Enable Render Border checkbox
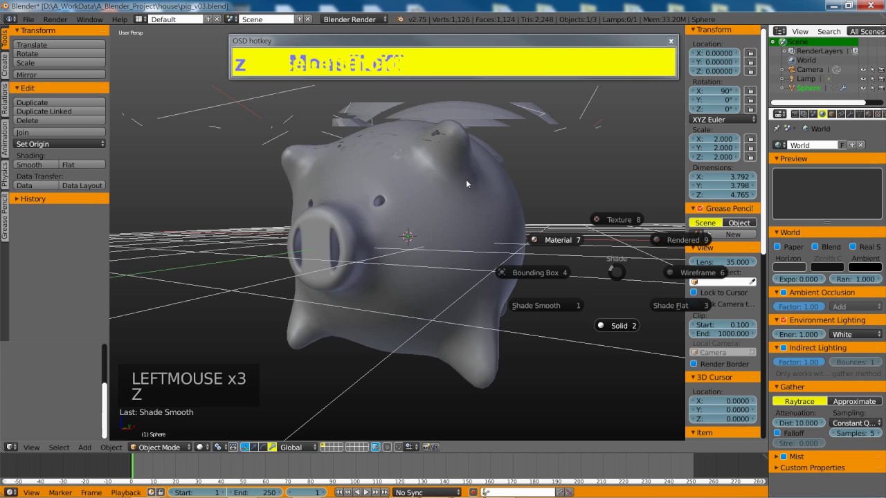 click(x=694, y=364)
